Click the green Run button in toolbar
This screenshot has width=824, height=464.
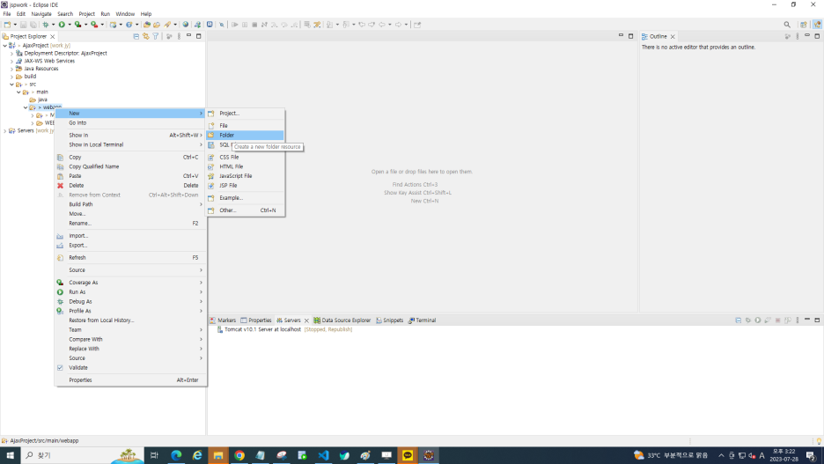pyautogui.click(x=62, y=25)
